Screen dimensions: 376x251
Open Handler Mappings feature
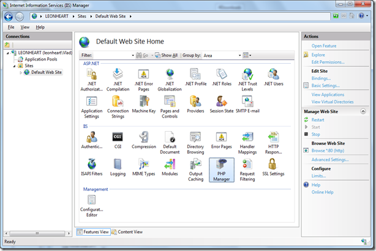click(x=247, y=143)
